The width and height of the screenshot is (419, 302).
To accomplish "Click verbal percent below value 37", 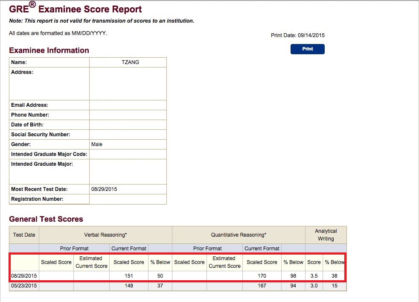I will (x=160, y=286).
